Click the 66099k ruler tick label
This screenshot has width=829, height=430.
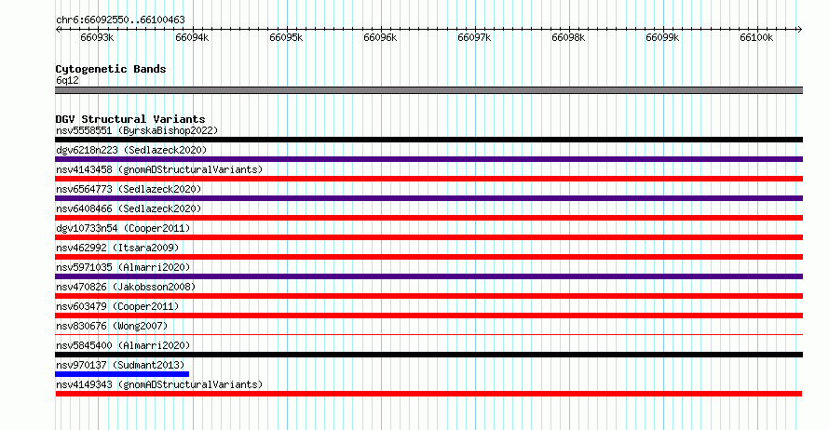(x=662, y=38)
